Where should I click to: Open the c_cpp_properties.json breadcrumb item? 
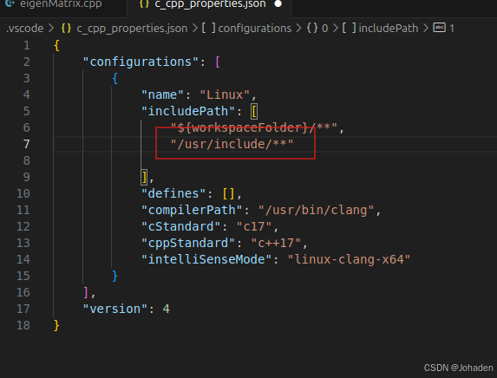pos(132,29)
